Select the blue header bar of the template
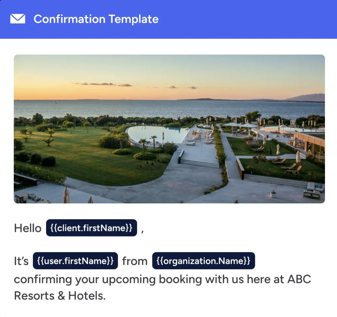This screenshot has width=337, height=317. pyautogui.click(x=168, y=19)
